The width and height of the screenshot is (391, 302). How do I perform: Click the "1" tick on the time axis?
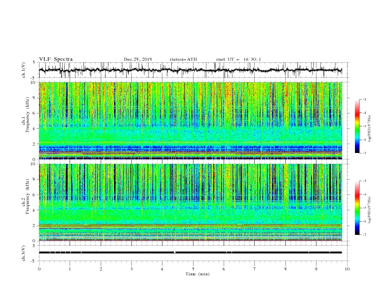click(70, 269)
